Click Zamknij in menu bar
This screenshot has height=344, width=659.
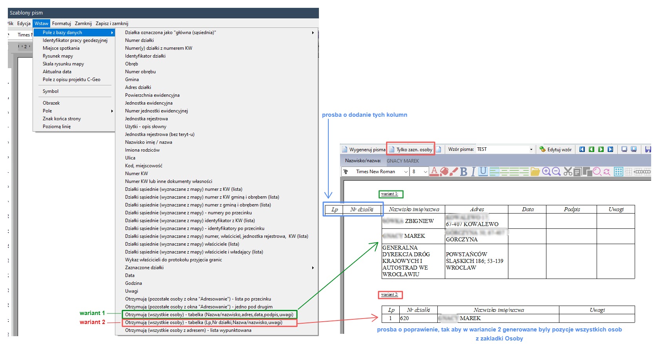click(x=83, y=24)
